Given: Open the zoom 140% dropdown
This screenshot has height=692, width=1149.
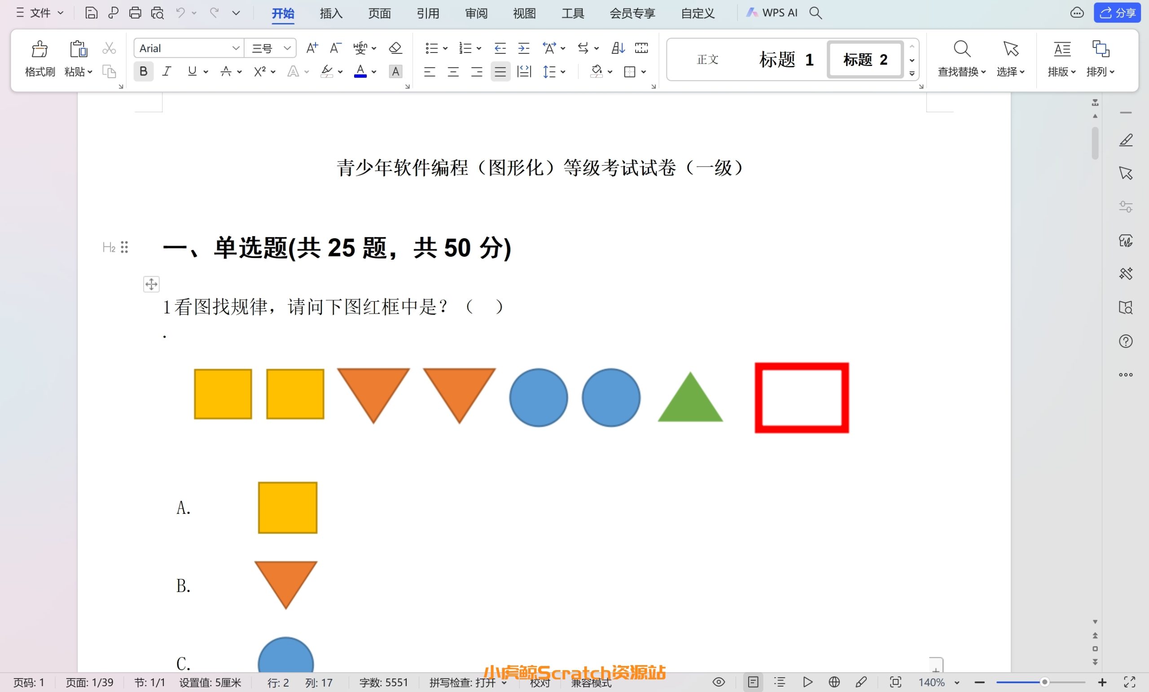Looking at the screenshot, I should [x=956, y=683].
